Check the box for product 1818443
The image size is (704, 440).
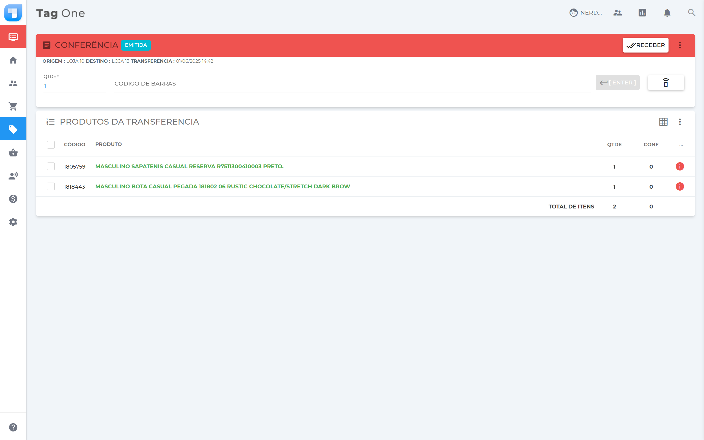pos(51,186)
